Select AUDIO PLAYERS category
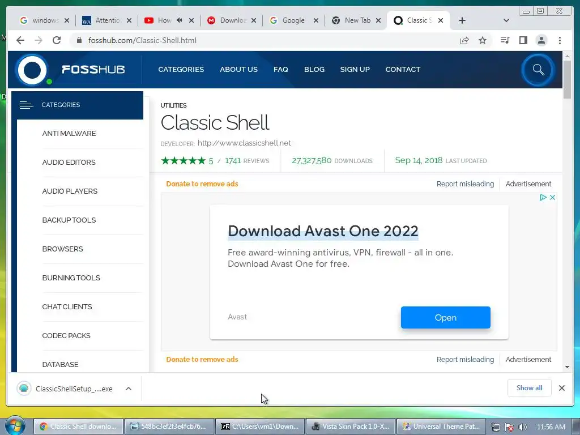 pos(70,191)
